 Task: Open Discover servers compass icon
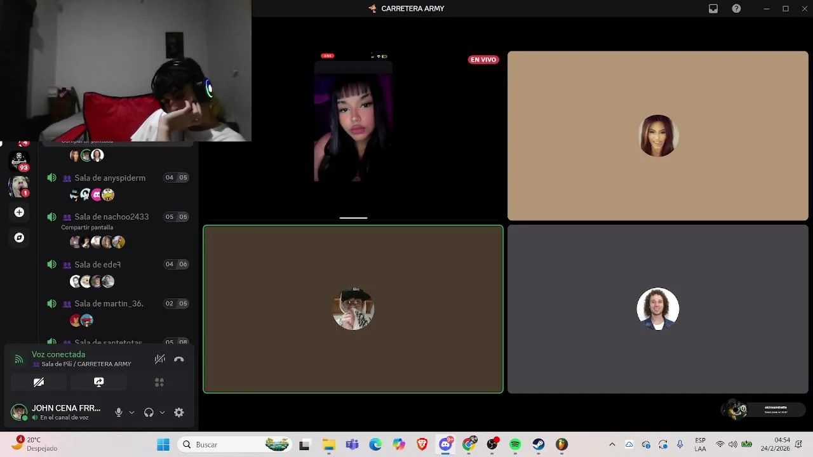click(19, 237)
